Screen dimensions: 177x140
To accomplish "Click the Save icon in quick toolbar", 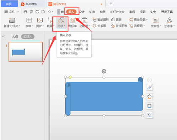I will [25, 12].
